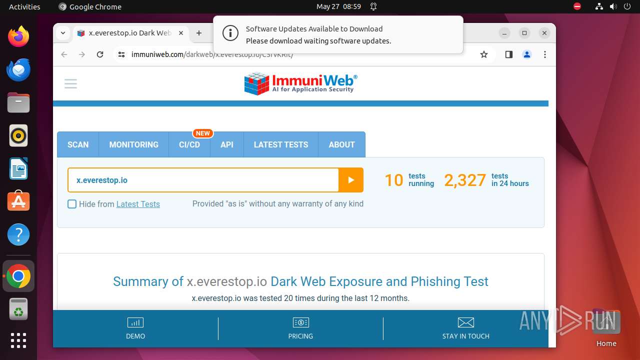Go back in Chrome
Image resolution: width=640 pixels, height=360 pixels.
click(x=64, y=54)
